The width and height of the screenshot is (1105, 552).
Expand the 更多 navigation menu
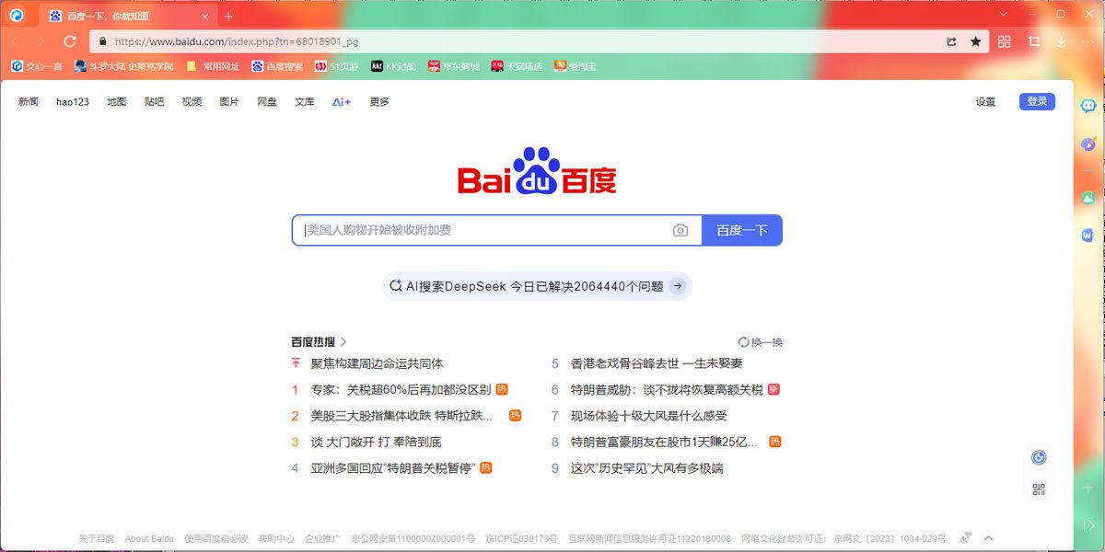[x=379, y=102]
